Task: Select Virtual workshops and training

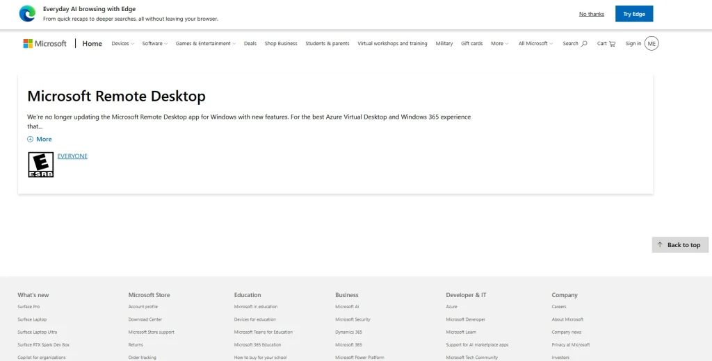Action: click(x=392, y=44)
